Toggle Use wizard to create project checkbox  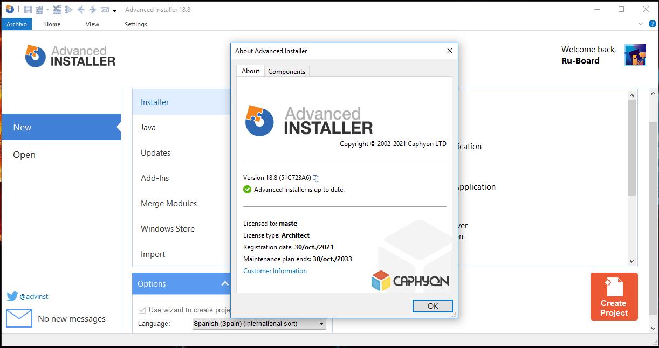[142, 310]
